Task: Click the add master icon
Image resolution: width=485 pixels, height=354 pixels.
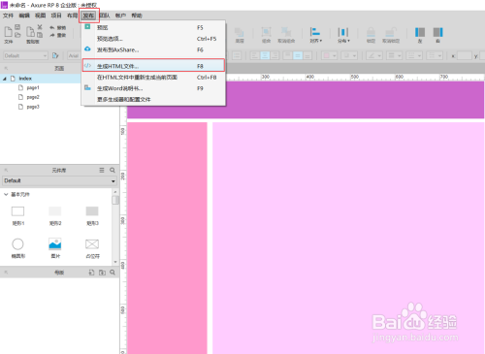Action: coord(92,273)
